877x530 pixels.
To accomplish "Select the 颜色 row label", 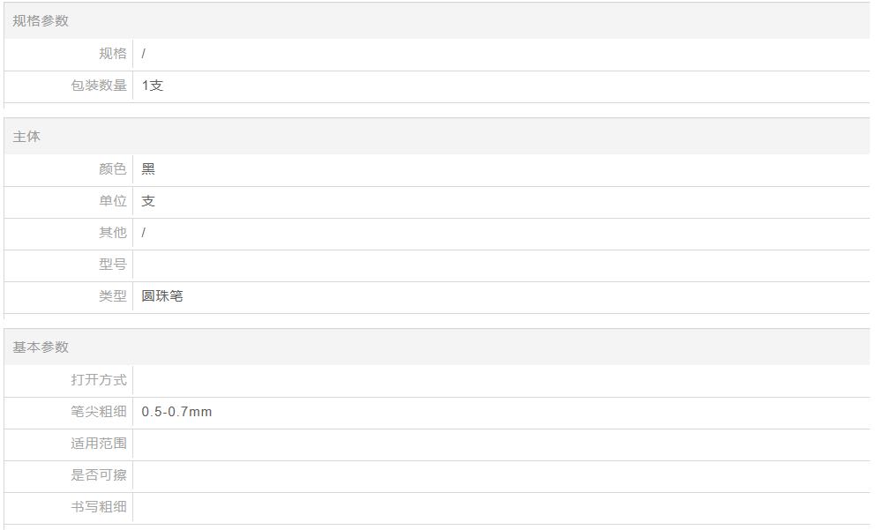I will point(112,168).
